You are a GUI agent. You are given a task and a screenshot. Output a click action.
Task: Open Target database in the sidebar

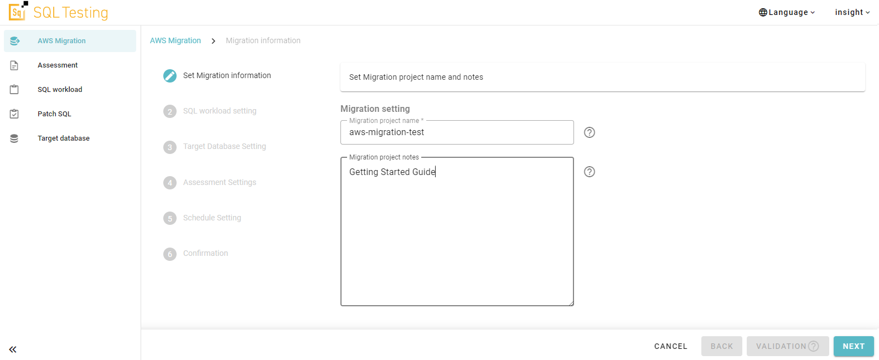point(70,138)
